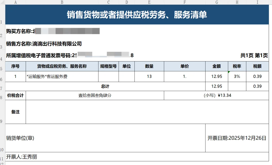Select row 7 header

[x=3, y=86]
